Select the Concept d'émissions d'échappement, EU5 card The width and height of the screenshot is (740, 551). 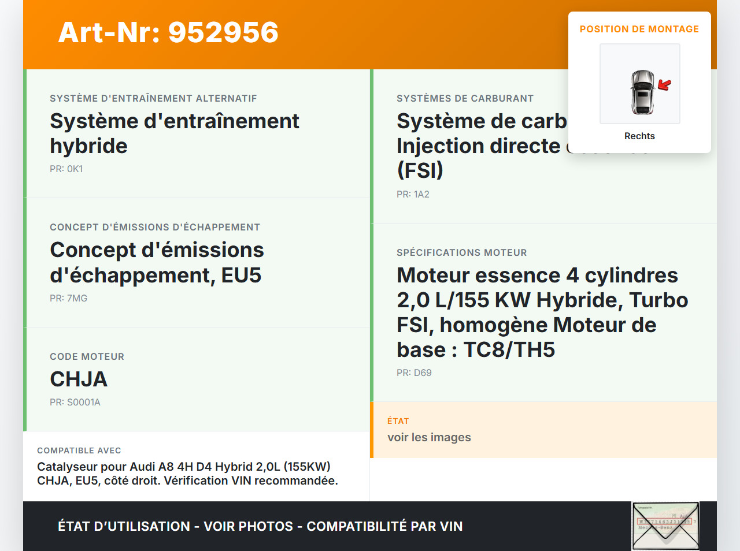tap(157, 263)
